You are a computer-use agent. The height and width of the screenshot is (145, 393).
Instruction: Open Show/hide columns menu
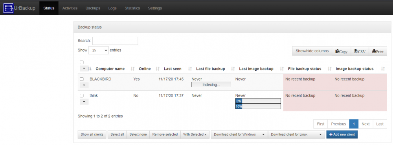(x=312, y=51)
